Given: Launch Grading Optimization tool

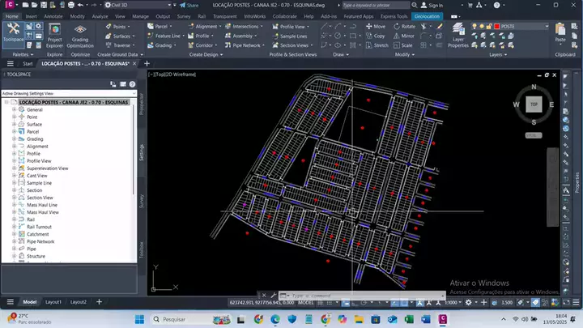Looking at the screenshot, I should 80,36.
